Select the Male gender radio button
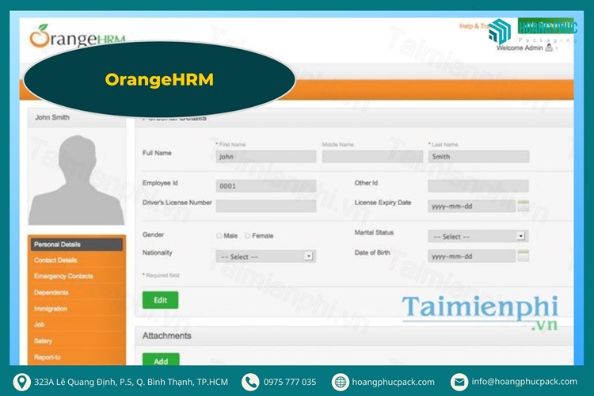The height and width of the screenshot is (396, 594). [219, 236]
